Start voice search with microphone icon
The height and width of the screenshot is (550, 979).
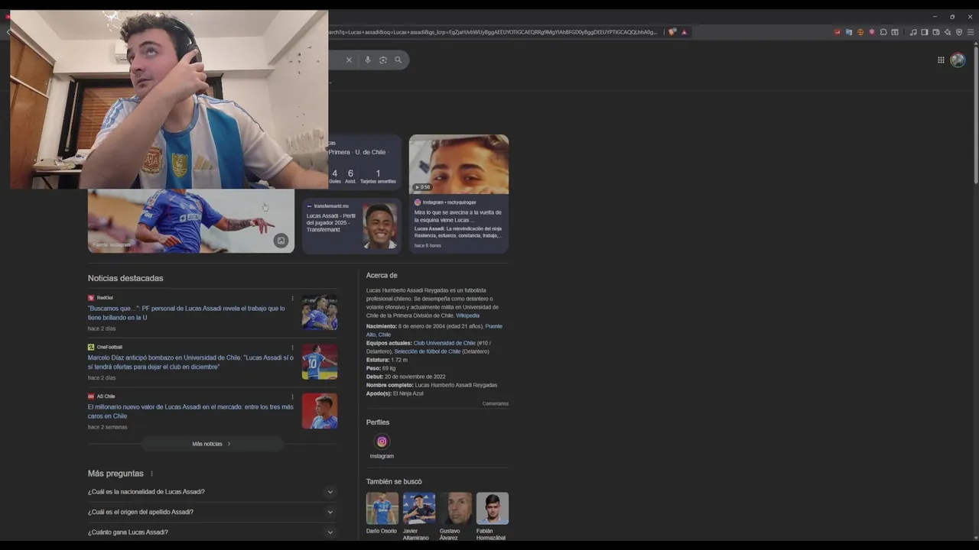tap(368, 60)
